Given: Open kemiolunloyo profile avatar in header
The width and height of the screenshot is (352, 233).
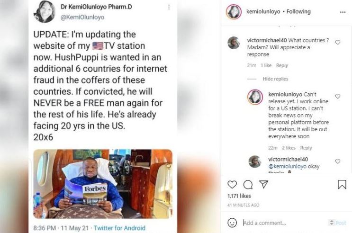Looking at the screenshot, I should [234, 12].
